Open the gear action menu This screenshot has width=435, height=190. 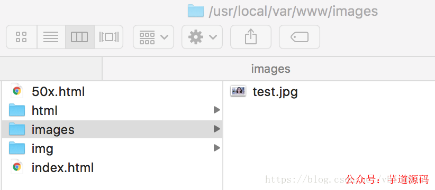pyautogui.click(x=202, y=37)
